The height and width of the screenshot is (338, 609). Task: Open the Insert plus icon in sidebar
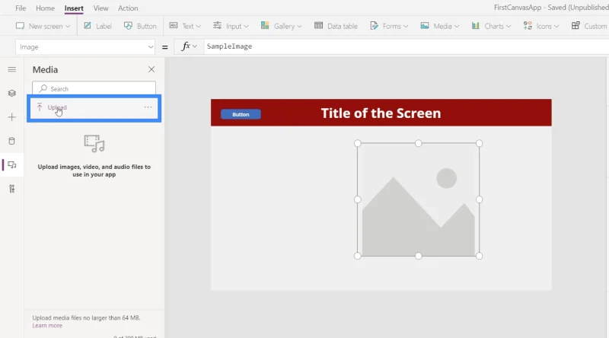coord(12,117)
